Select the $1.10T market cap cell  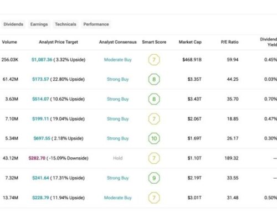pos(194,158)
